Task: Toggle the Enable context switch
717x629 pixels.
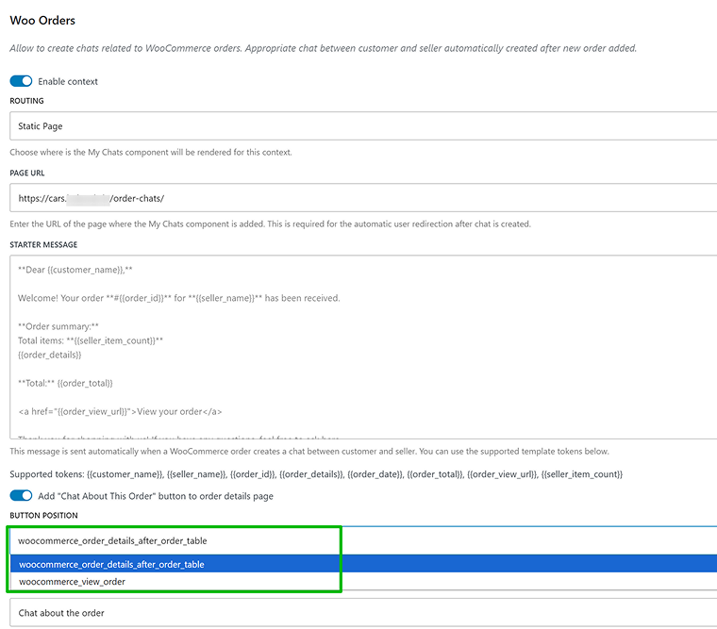Action: (x=21, y=81)
